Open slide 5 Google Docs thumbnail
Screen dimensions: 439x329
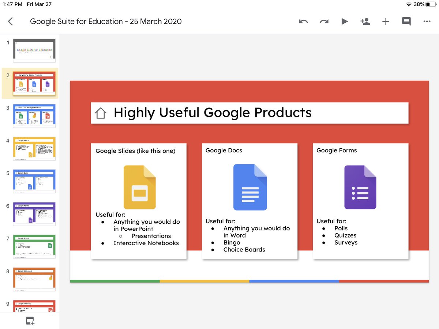pos(34,181)
